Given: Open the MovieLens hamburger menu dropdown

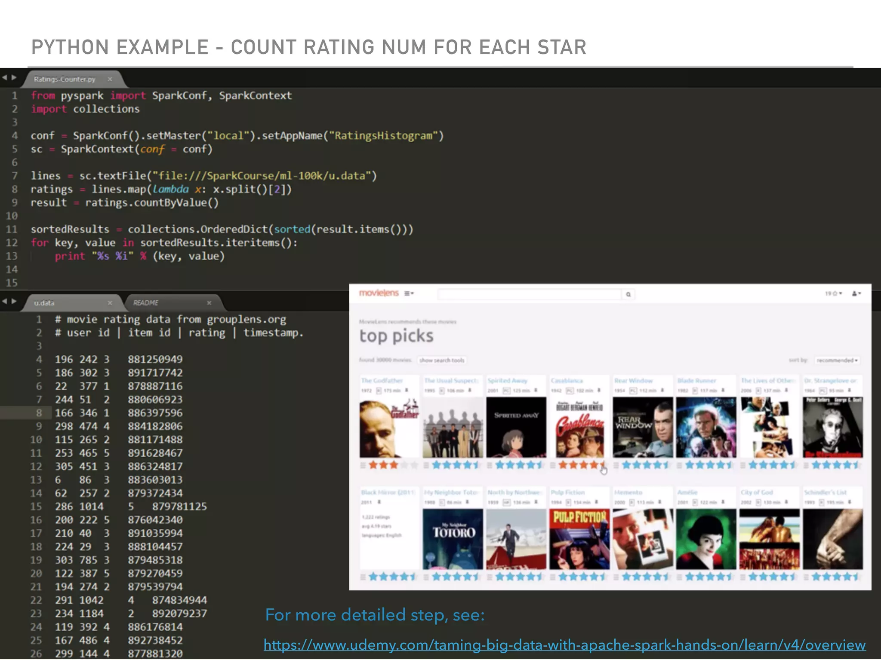Looking at the screenshot, I should pyautogui.click(x=409, y=293).
